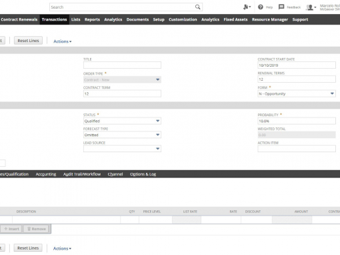Click into the Title field

pos(122,65)
